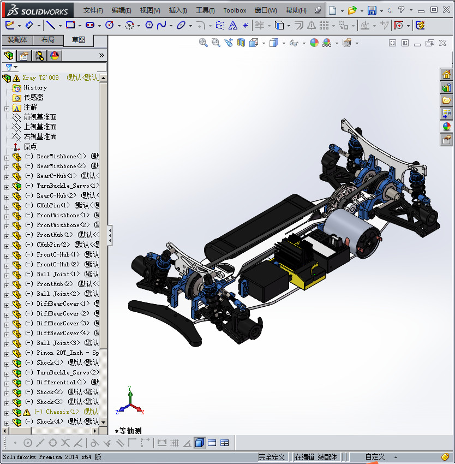Open the 文件(F) menu
The height and width of the screenshot is (464, 455).
[x=93, y=11]
